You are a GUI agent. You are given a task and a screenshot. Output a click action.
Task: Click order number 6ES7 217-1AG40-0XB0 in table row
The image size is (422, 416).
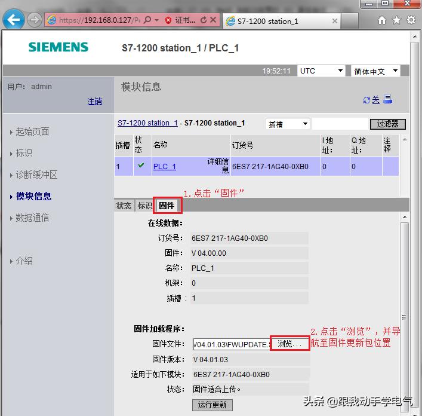(270, 167)
